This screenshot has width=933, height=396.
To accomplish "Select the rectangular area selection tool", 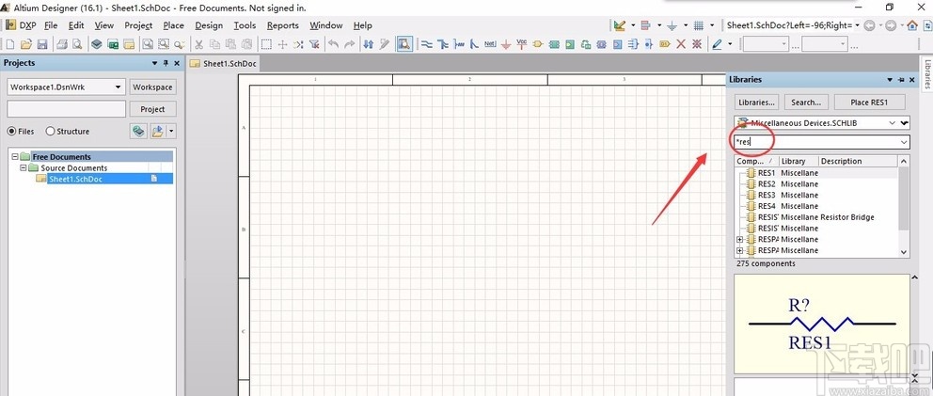I will 267,44.
